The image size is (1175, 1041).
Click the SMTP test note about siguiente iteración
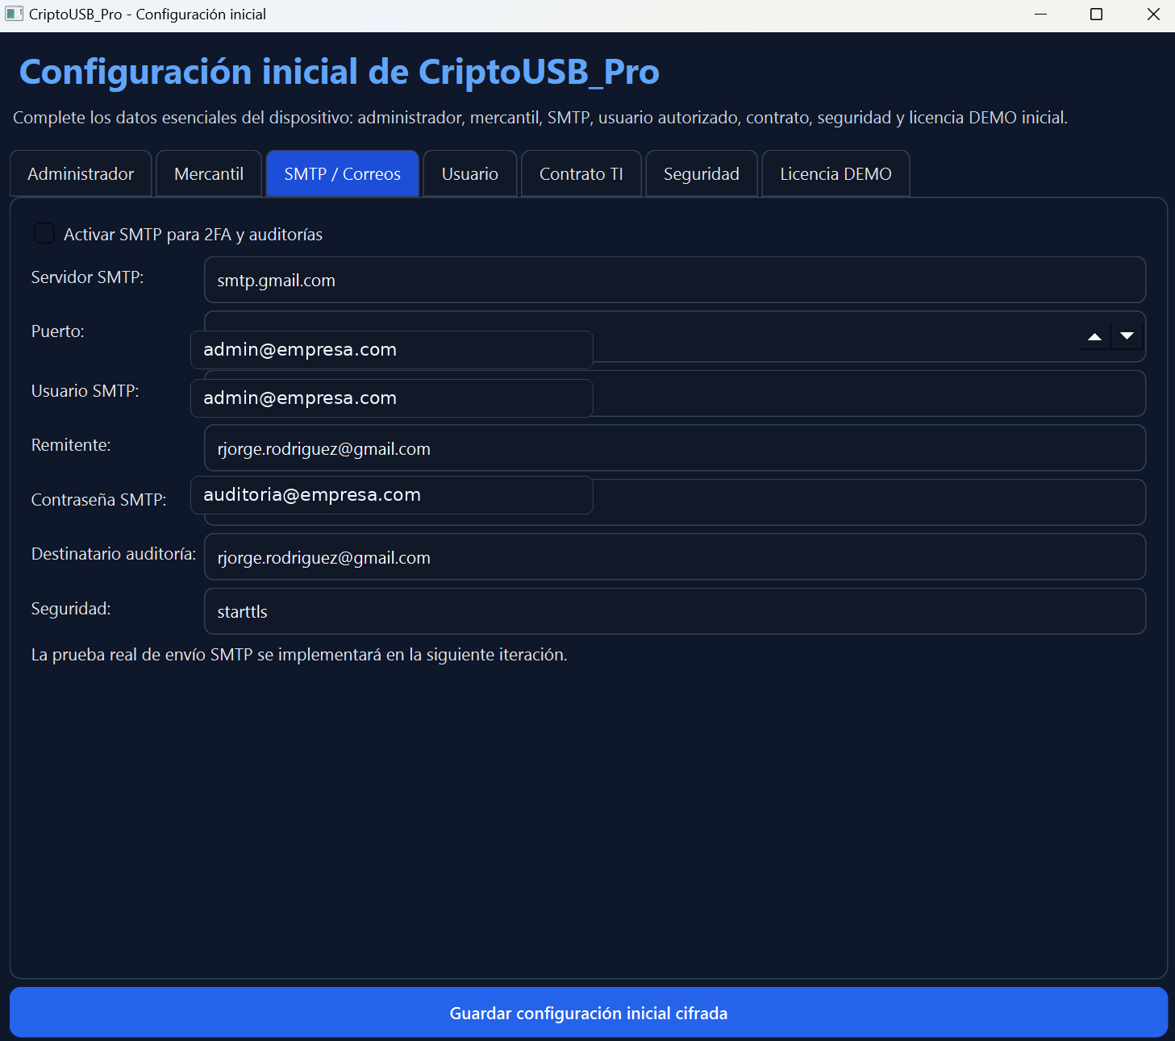tap(299, 655)
